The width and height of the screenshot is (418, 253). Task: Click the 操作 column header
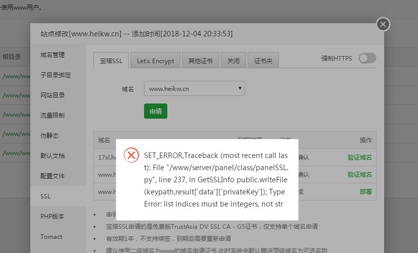coord(365,140)
